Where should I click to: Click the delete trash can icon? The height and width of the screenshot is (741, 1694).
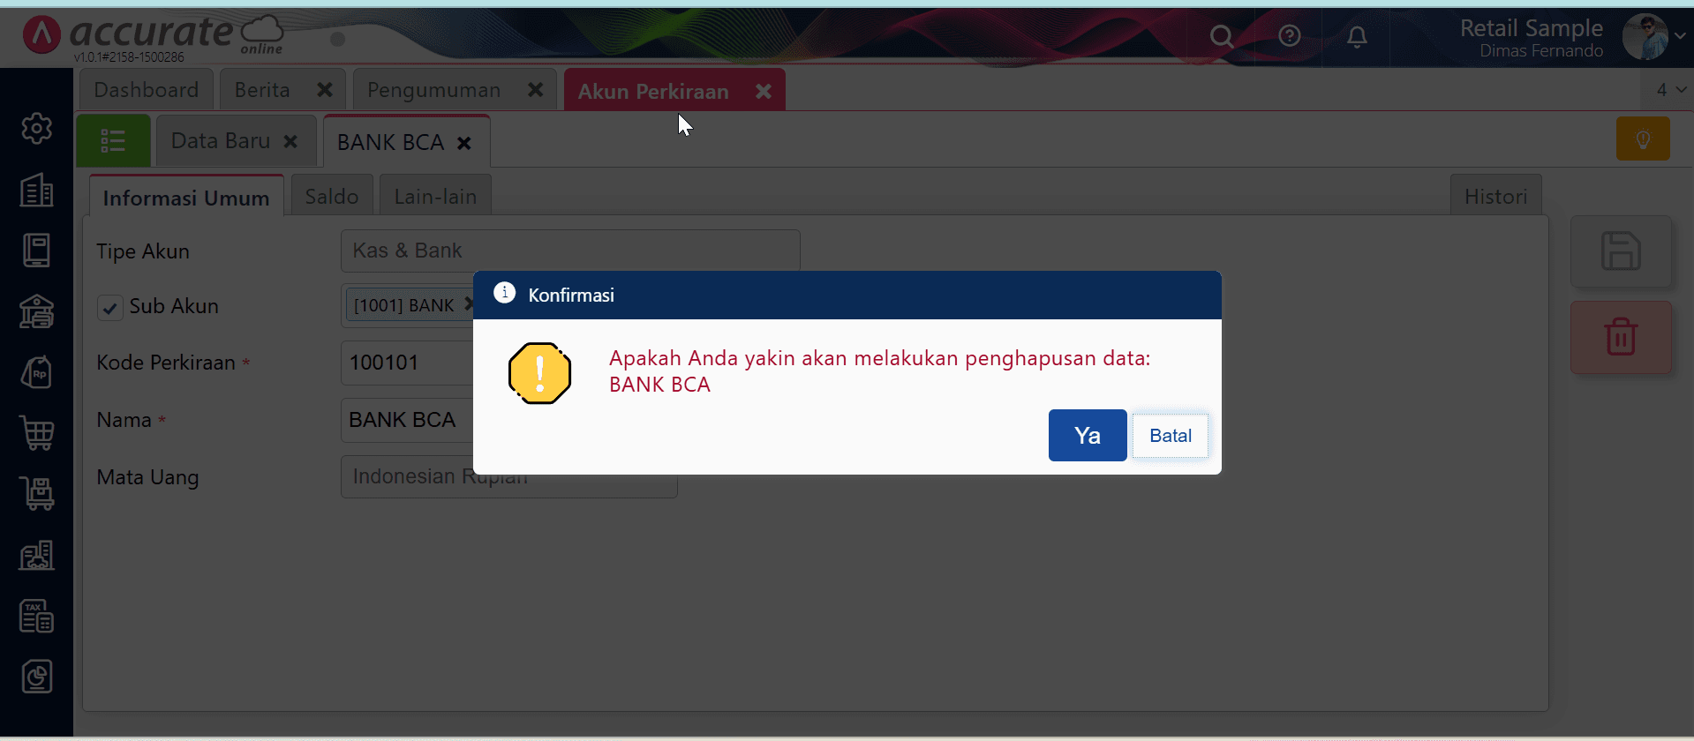1621,337
